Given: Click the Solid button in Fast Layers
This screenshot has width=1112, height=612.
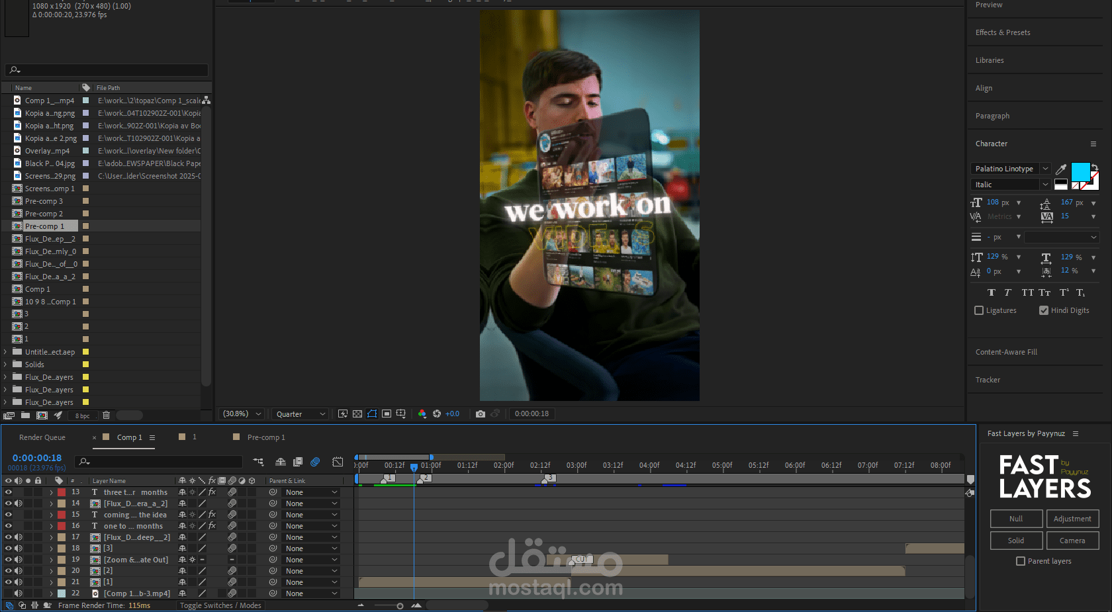Looking at the screenshot, I should [1016, 541].
